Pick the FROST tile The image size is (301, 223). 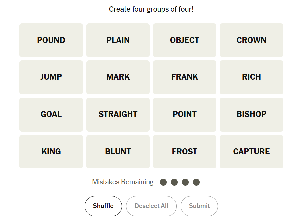pyautogui.click(x=185, y=152)
